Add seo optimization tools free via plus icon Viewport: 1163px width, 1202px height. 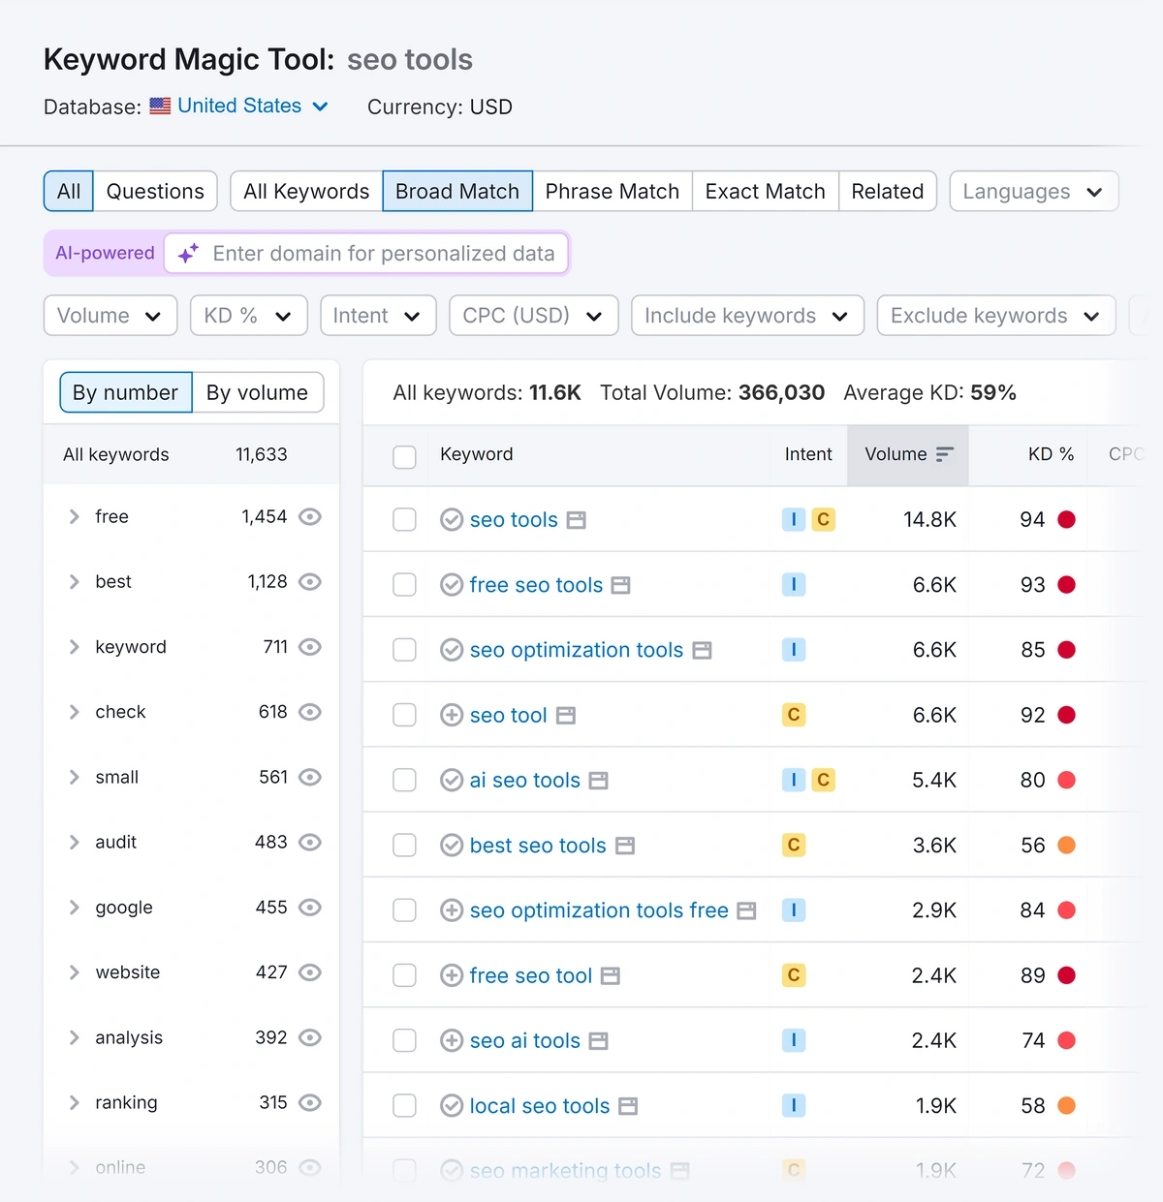(452, 910)
